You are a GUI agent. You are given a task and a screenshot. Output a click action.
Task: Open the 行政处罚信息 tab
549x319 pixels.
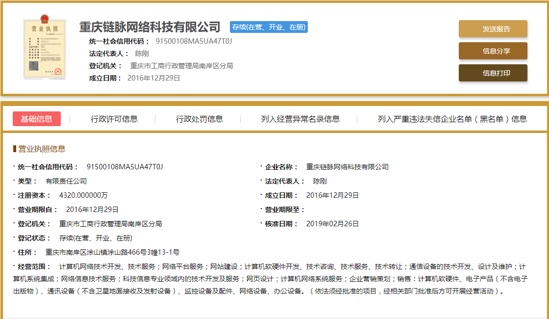click(200, 119)
